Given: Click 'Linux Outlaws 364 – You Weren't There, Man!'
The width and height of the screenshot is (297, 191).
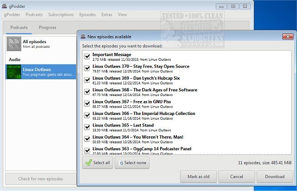Looking at the screenshot, I should tap(138, 137).
